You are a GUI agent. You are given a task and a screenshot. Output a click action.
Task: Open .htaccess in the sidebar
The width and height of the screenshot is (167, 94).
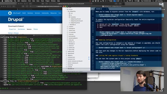pos(71,34)
